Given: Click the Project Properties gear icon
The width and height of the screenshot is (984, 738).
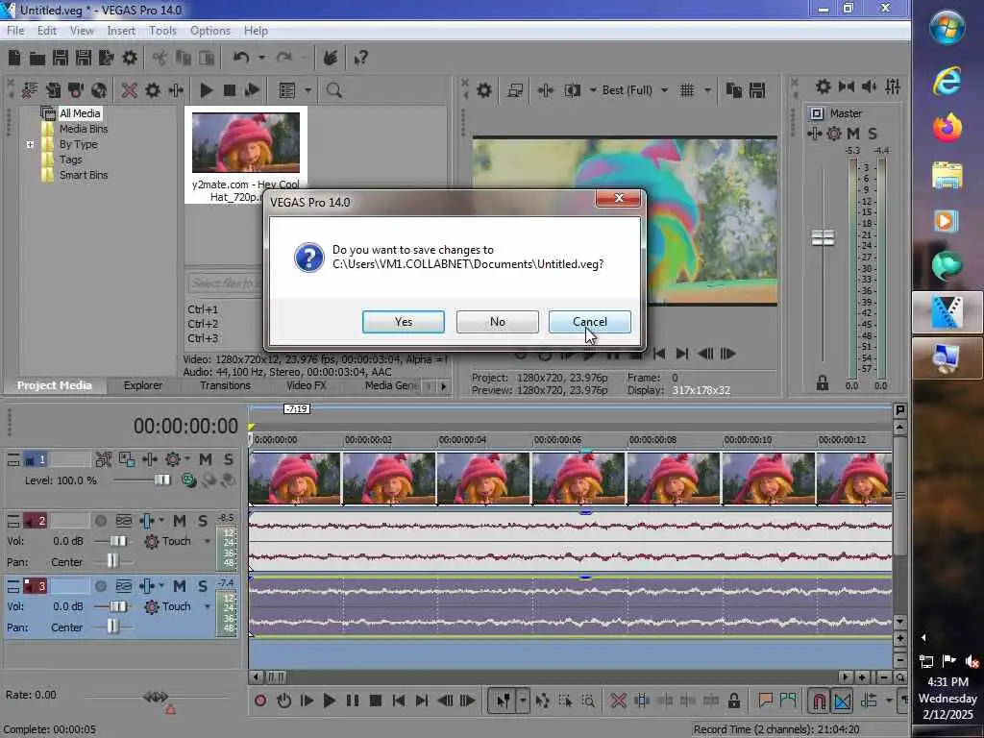Looking at the screenshot, I should point(130,59).
